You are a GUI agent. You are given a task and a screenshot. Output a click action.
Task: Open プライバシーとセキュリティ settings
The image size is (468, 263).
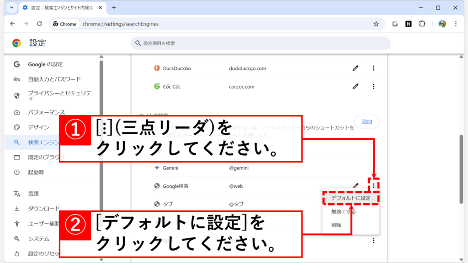point(60,96)
